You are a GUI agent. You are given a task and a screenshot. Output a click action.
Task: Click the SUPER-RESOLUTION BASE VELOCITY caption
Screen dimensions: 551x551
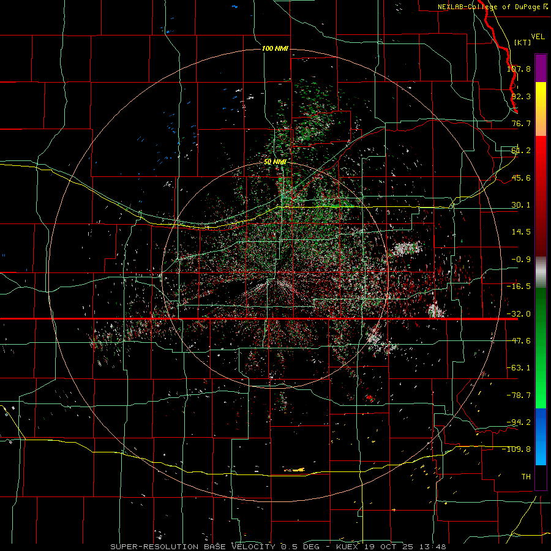tap(193, 547)
